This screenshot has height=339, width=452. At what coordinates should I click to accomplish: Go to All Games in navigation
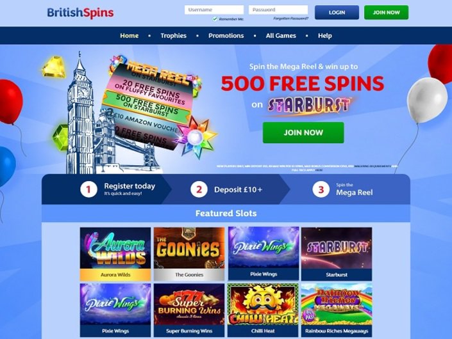[x=281, y=36]
